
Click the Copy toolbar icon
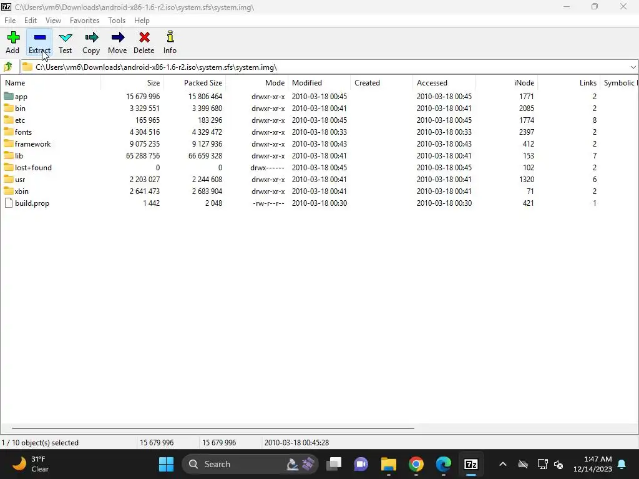tap(92, 37)
